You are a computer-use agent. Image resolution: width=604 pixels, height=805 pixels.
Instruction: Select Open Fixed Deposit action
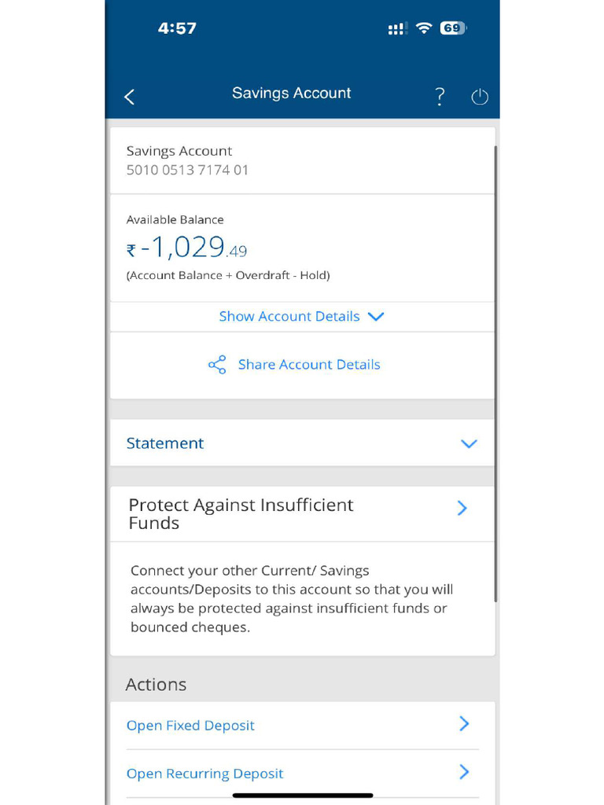click(x=190, y=726)
